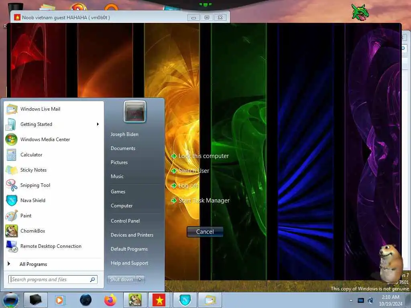Open the black box taskbar icon
The height and width of the screenshot is (308, 411).
[x=36, y=300]
